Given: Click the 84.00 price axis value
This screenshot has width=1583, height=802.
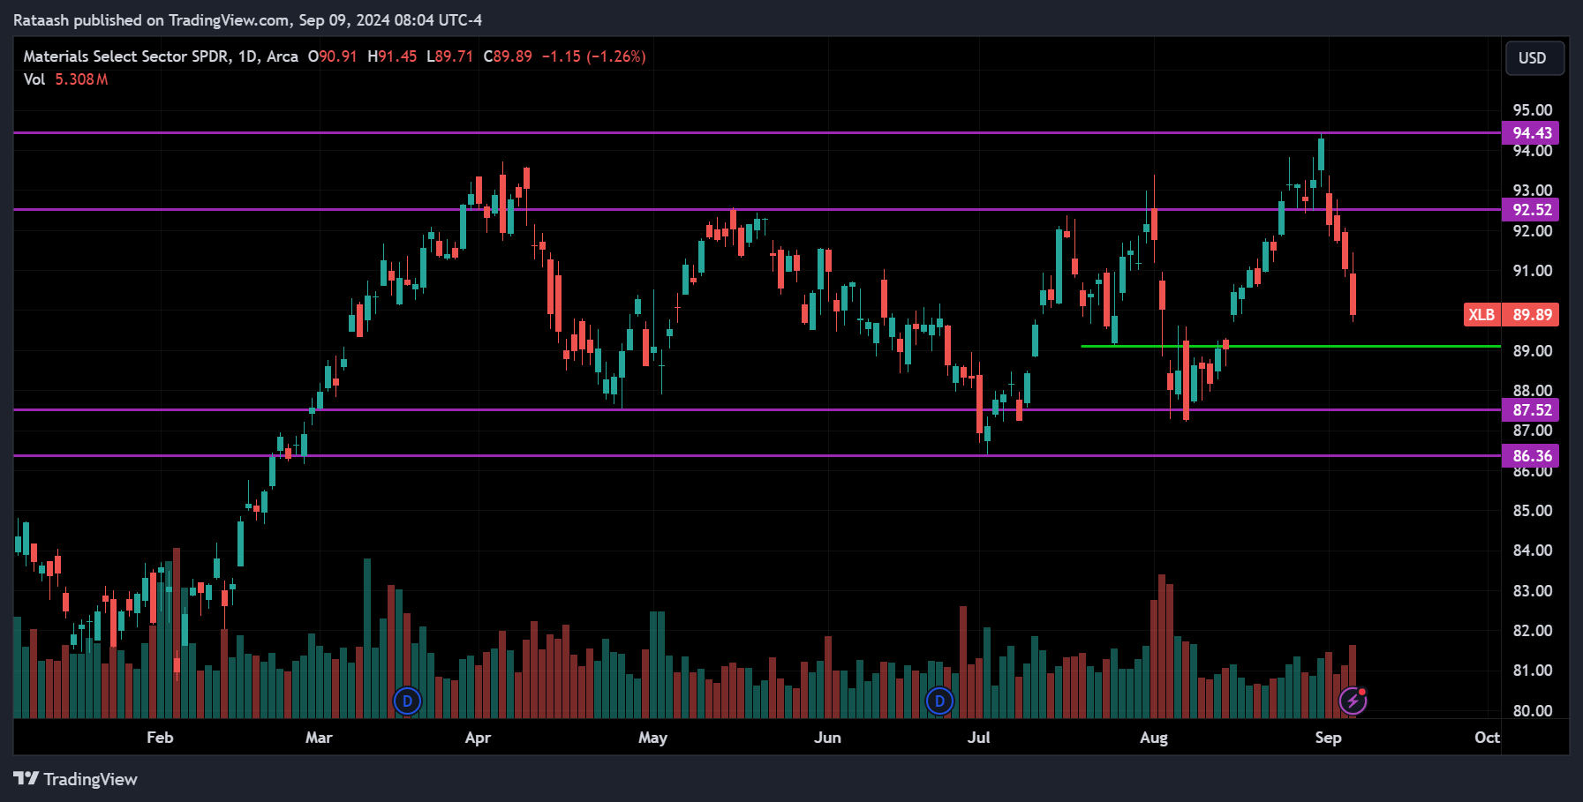Looking at the screenshot, I should pos(1533,551).
